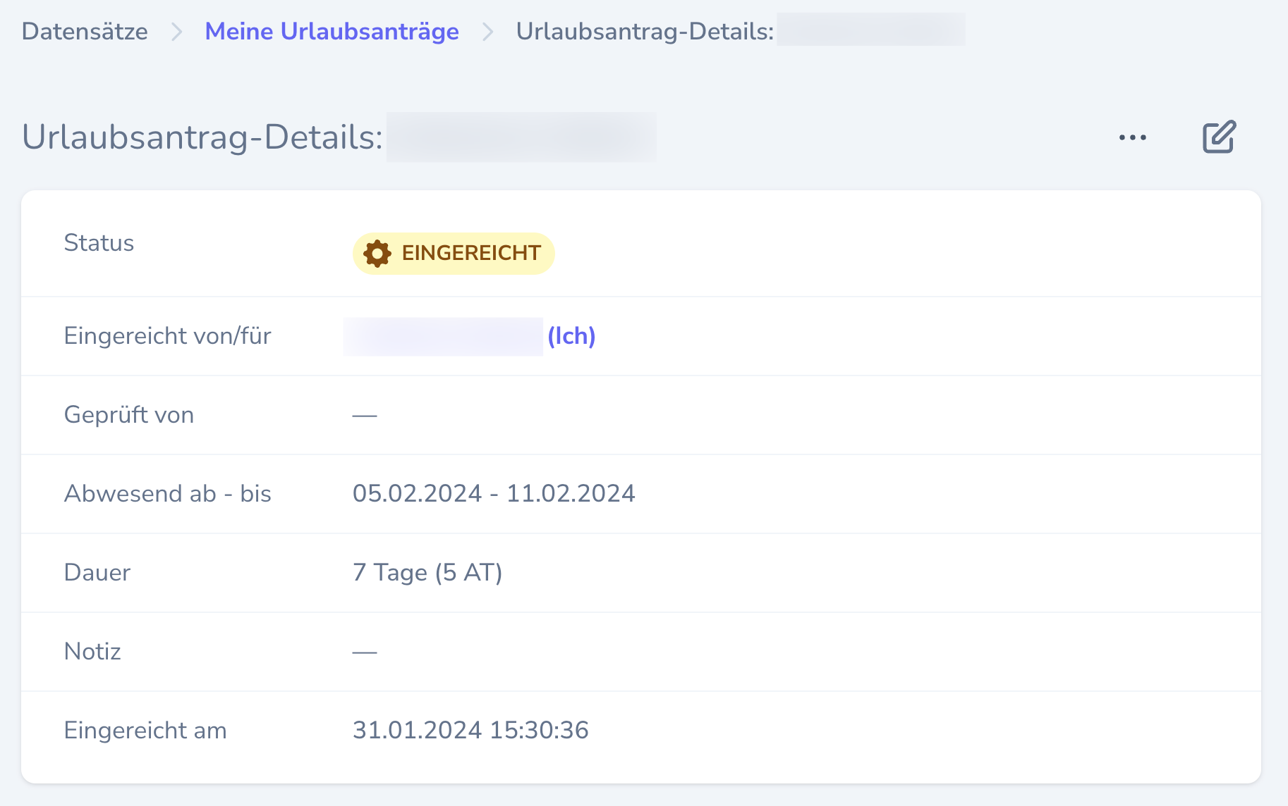The image size is (1288, 806).
Task: Click the empty Geprüft von dash value
Action: pyautogui.click(x=365, y=415)
